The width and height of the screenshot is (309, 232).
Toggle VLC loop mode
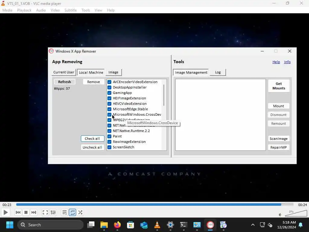pyautogui.click(x=72, y=212)
